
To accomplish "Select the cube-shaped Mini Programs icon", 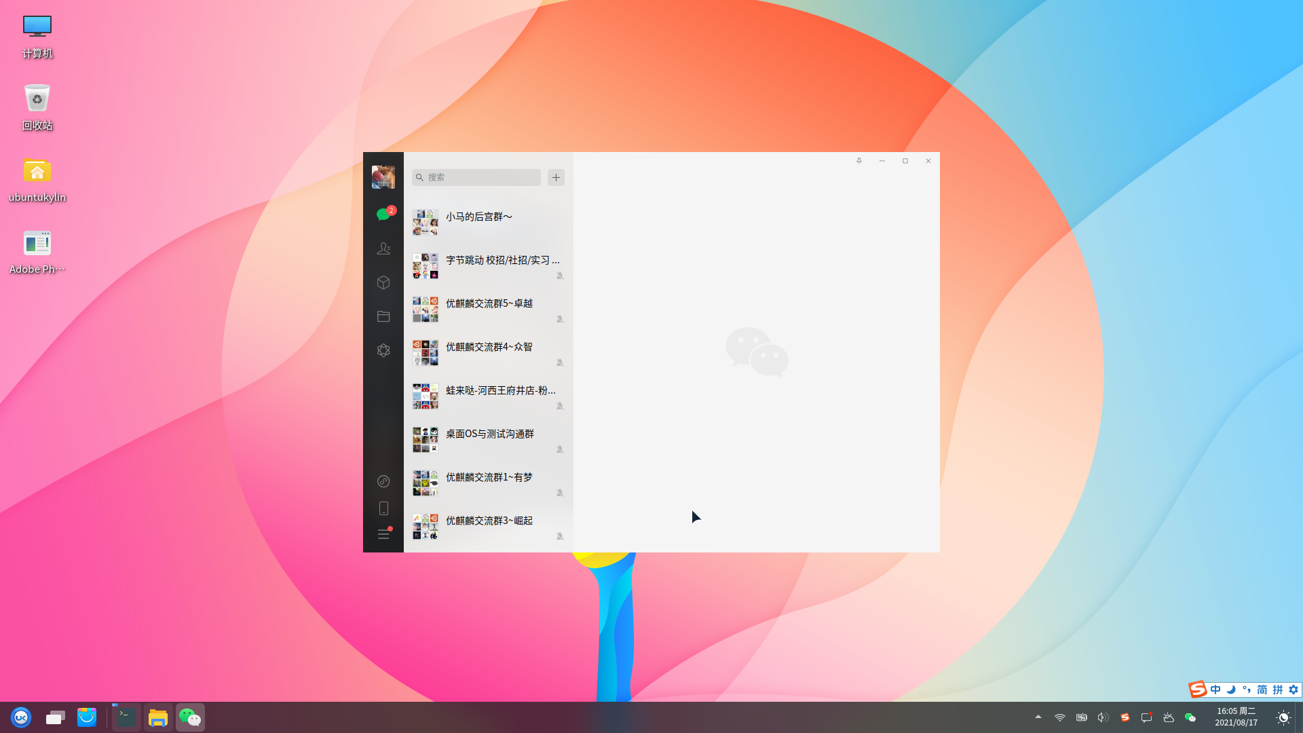I will coord(383,282).
